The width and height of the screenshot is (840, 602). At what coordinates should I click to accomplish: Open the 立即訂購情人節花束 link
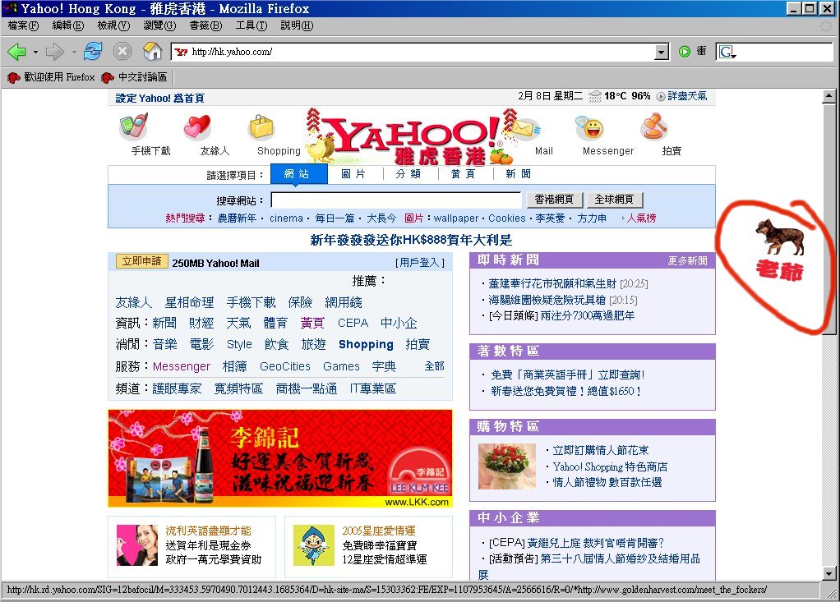[x=601, y=451]
